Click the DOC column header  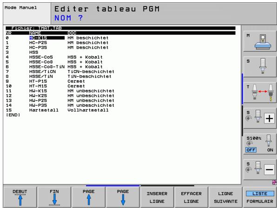coord(72,33)
